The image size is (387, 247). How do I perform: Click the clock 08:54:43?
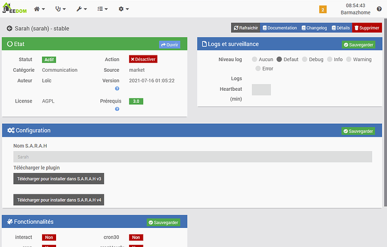[356, 6]
